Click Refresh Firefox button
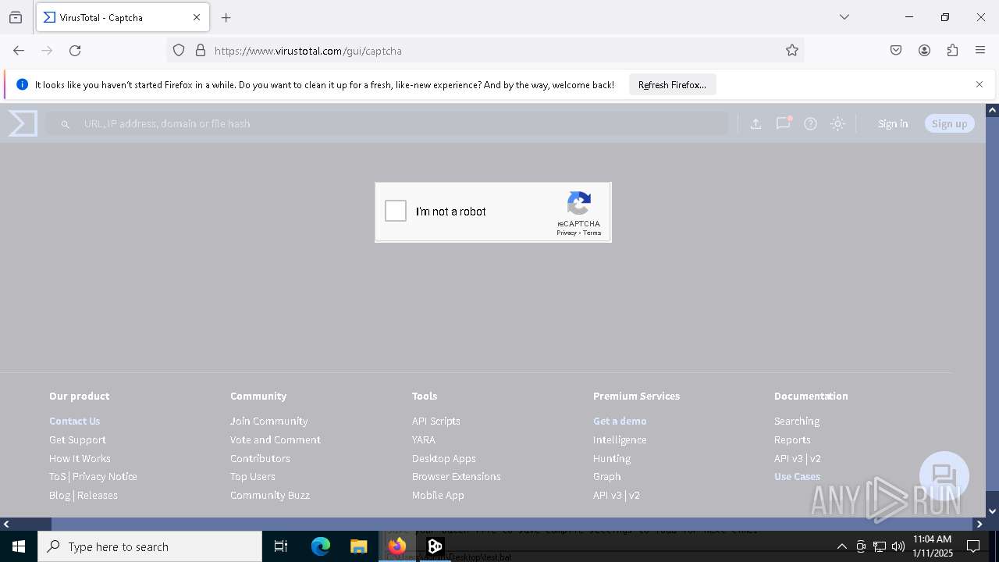 click(x=672, y=84)
